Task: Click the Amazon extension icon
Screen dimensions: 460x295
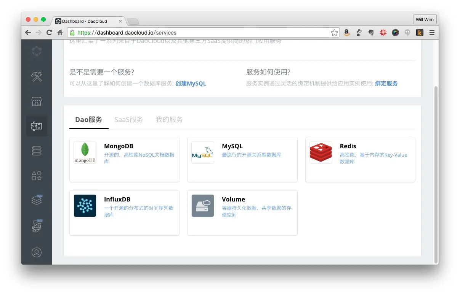Action: click(347, 33)
